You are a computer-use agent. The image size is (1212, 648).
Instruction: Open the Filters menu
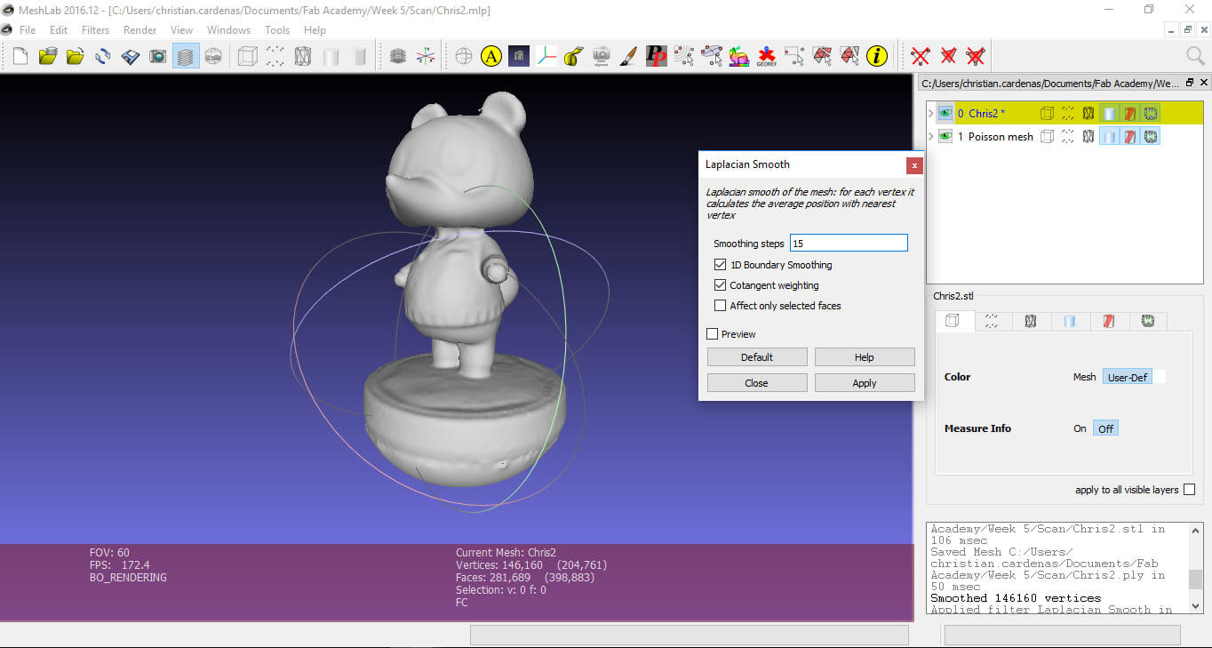click(95, 29)
